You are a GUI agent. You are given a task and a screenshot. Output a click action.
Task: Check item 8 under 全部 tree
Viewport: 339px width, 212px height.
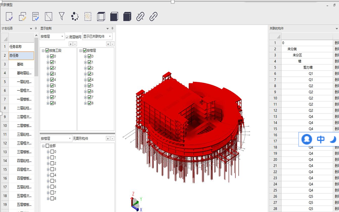52,198
